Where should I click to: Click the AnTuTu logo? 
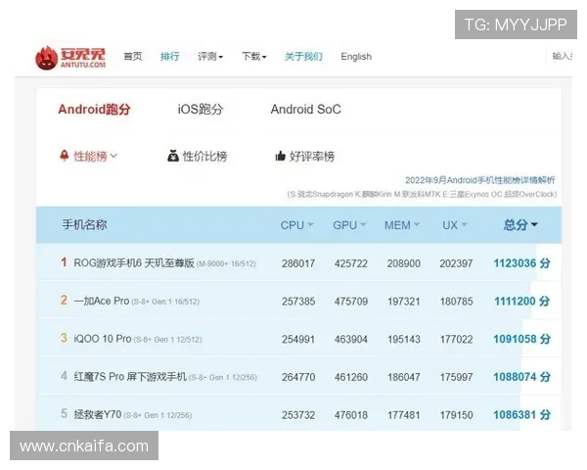coord(70,58)
